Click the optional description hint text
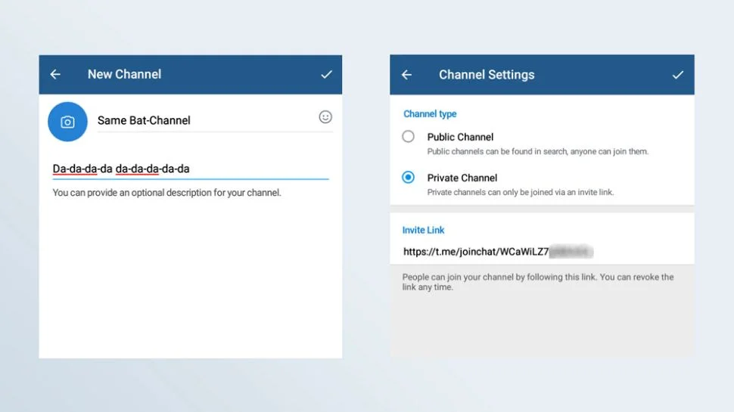The height and width of the screenshot is (412, 734). tap(166, 193)
